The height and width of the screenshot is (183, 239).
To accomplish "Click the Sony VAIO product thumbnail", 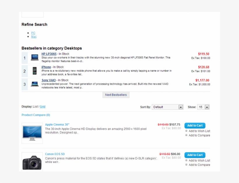I will point(35,84).
